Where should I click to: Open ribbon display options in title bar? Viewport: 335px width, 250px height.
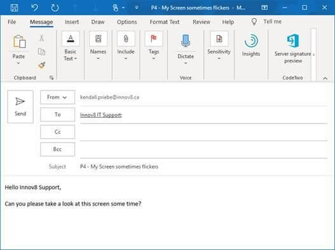264,8
